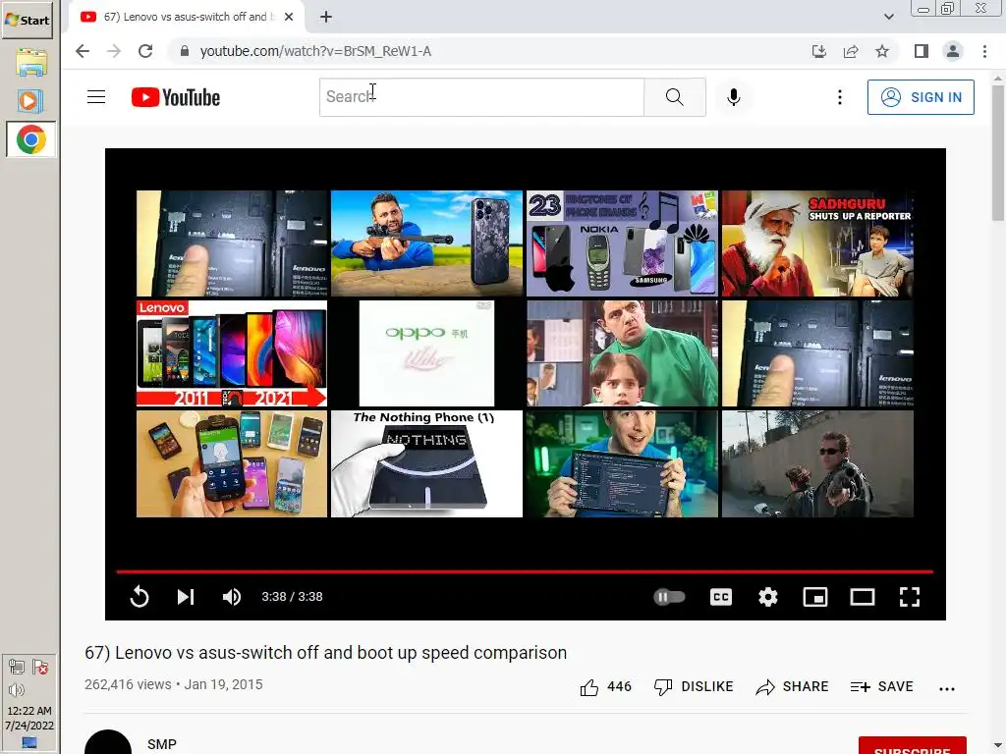Close the YouTube tab
1006x754 pixels.
click(289, 17)
